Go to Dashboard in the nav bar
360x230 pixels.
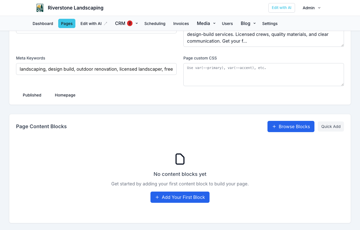coord(43,24)
